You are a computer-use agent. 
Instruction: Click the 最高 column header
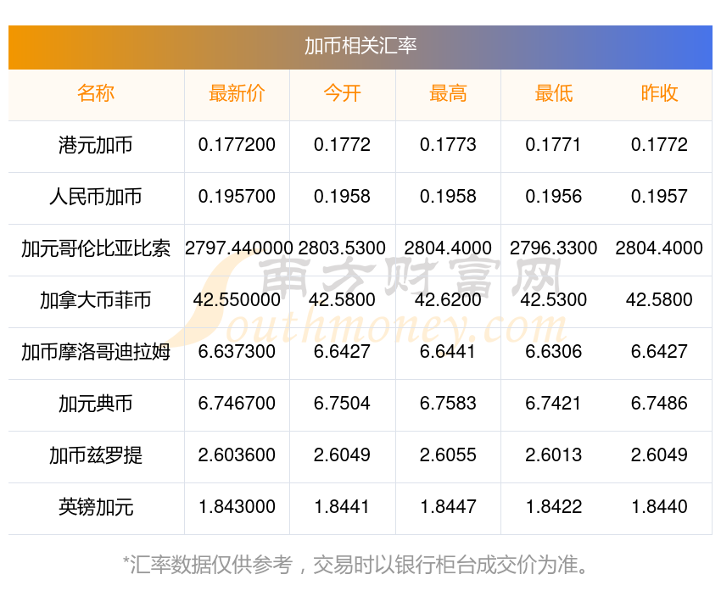coord(448,93)
